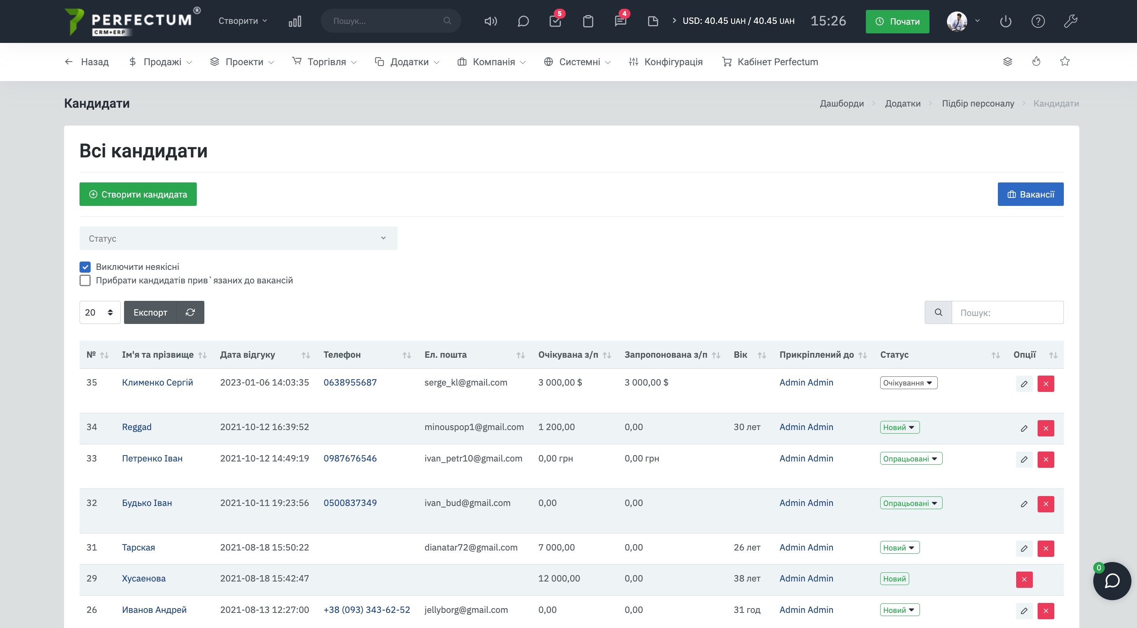
Task: Open the statistics bar chart icon
Action: 295,21
